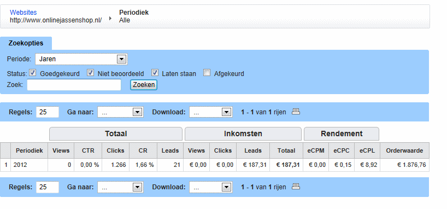Uncheck the Niet beoordeeld checkbox
This screenshot has width=447, height=209.
[x=90, y=73]
